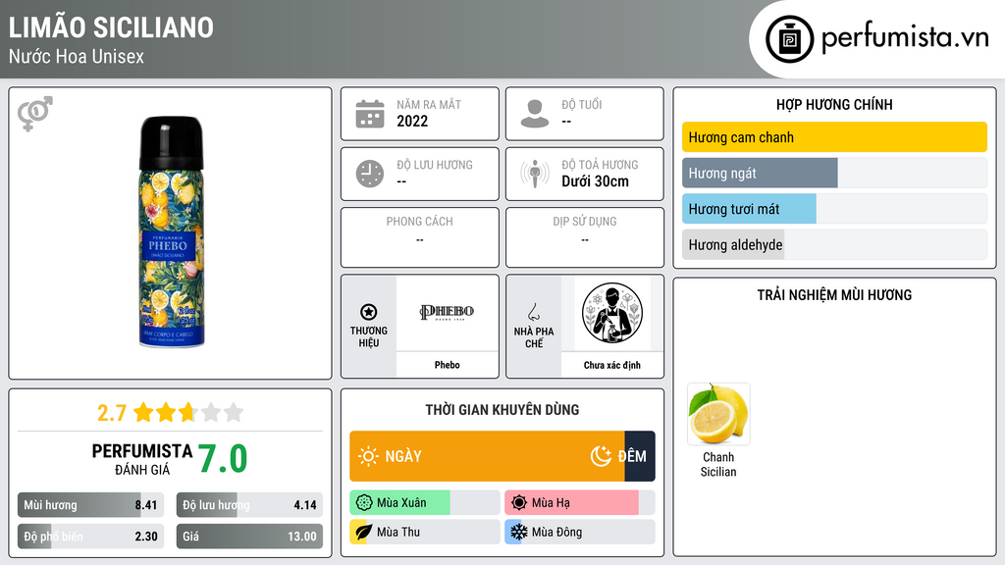This screenshot has height=565, width=1005.
Task: Click the sun icon in the Ngày bar
Action: click(x=369, y=456)
